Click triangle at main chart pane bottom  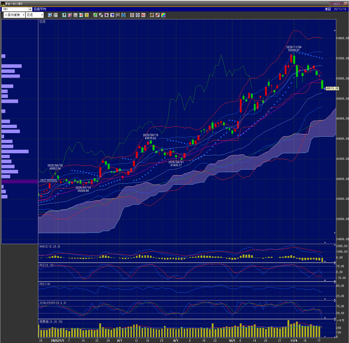pyautogui.click(x=325, y=242)
